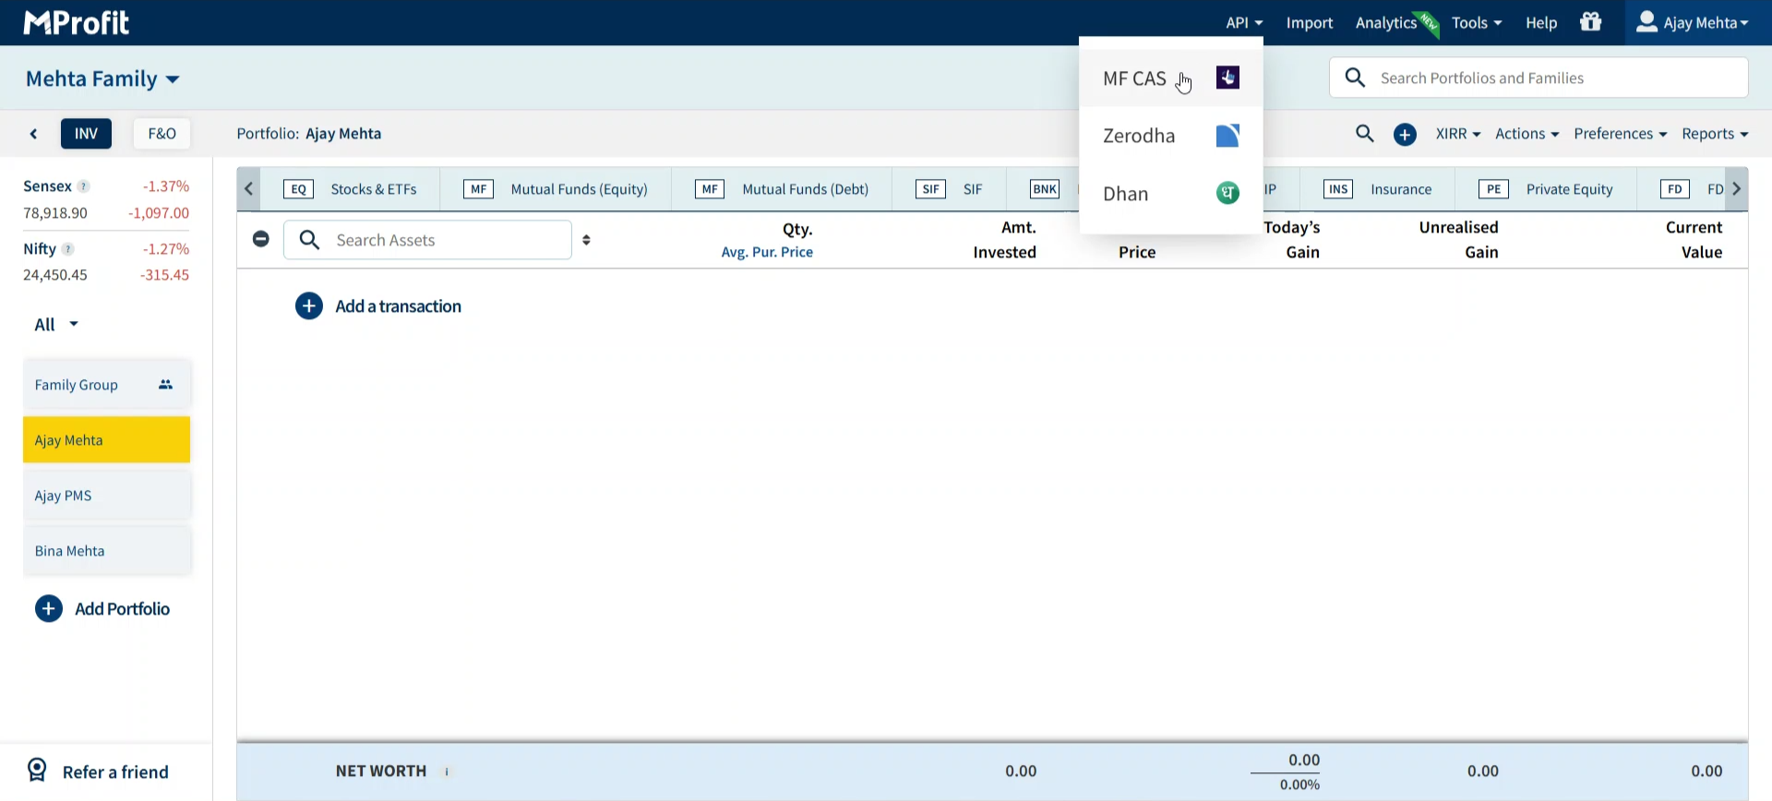
Task: Click the Avg. Pur. Price column link
Action: [767, 252]
